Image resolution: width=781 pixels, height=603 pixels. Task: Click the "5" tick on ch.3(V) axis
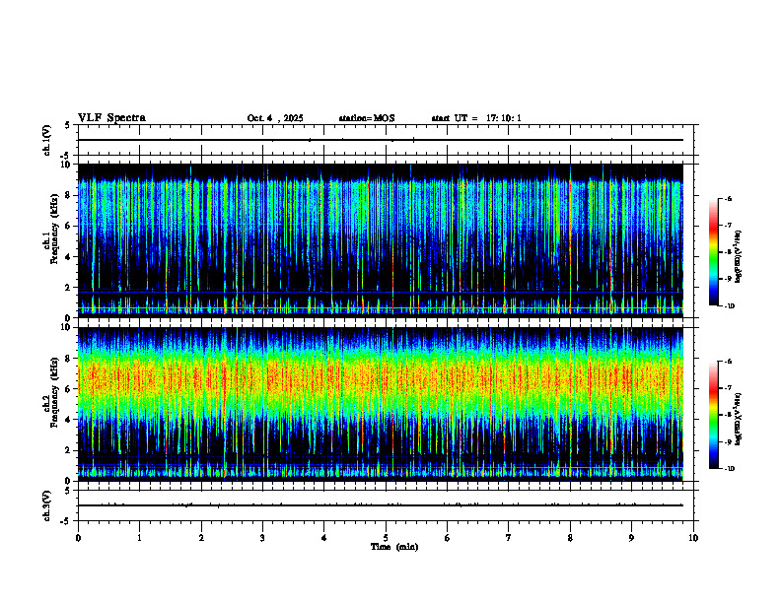(68, 491)
